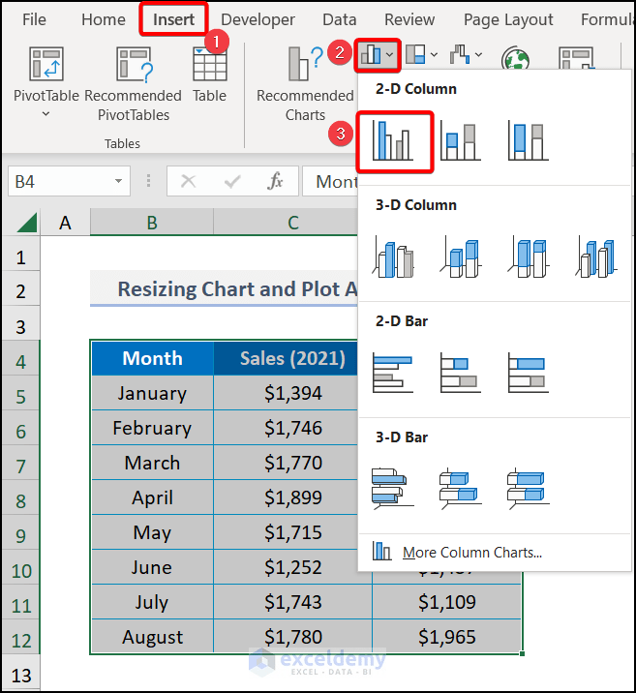The height and width of the screenshot is (693, 636).
Task: Select 2-D 100% Stacked Bar chart
Action: (529, 373)
